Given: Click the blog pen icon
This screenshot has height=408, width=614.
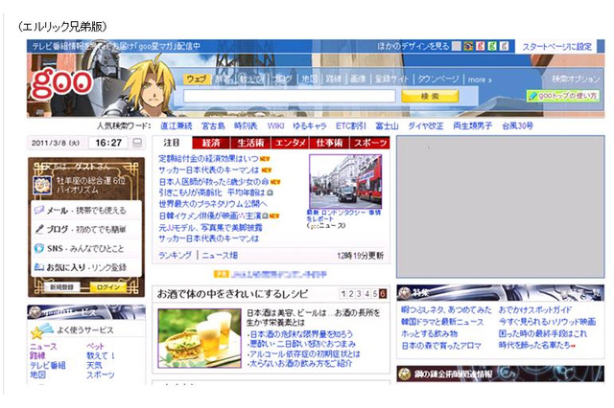Looking at the screenshot, I should (x=39, y=229).
